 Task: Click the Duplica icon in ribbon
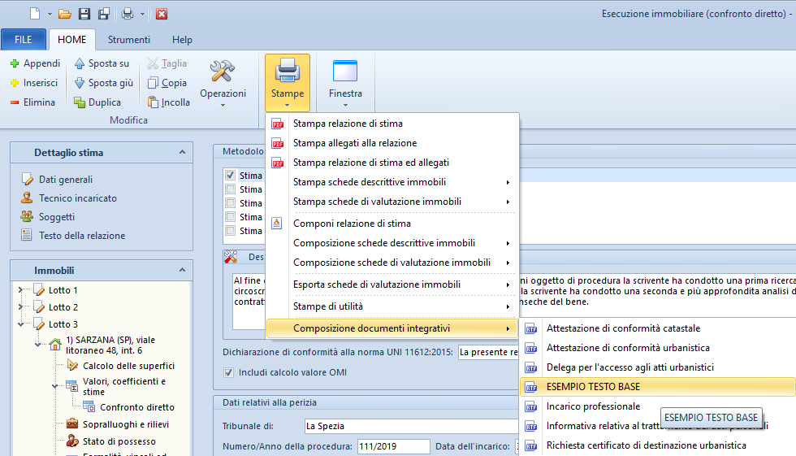coord(80,102)
